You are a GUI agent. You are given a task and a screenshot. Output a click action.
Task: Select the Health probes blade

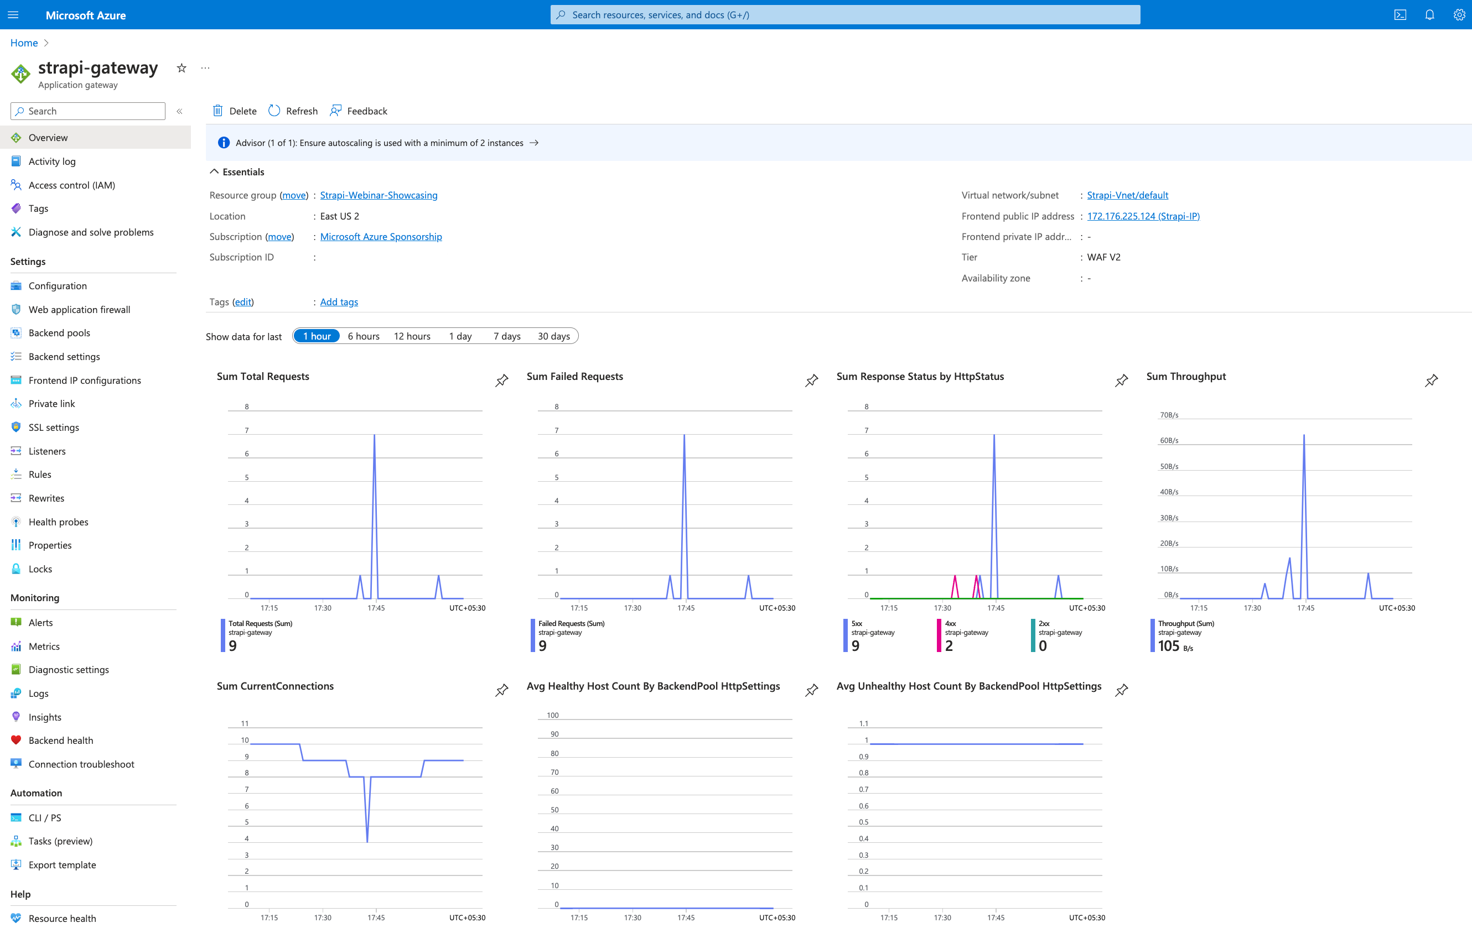tap(58, 521)
